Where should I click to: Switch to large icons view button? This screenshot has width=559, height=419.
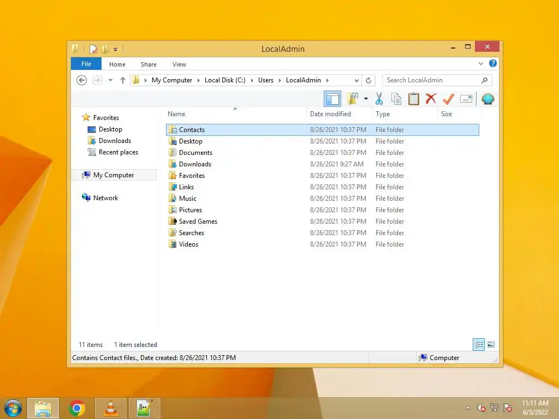coord(491,344)
